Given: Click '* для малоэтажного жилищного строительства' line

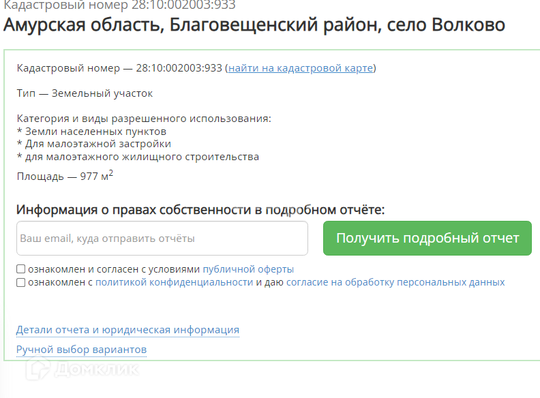Looking at the screenshot, I should point(138,157).
